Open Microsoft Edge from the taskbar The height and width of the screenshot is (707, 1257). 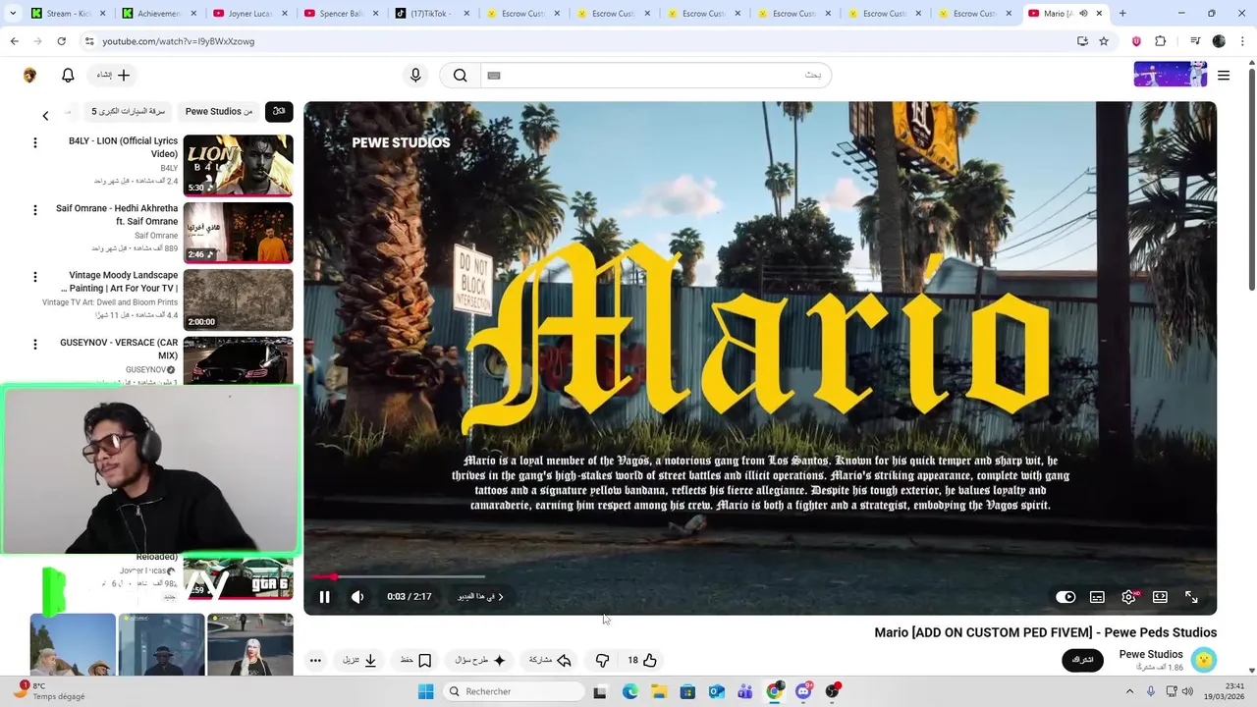coord(629,691)
